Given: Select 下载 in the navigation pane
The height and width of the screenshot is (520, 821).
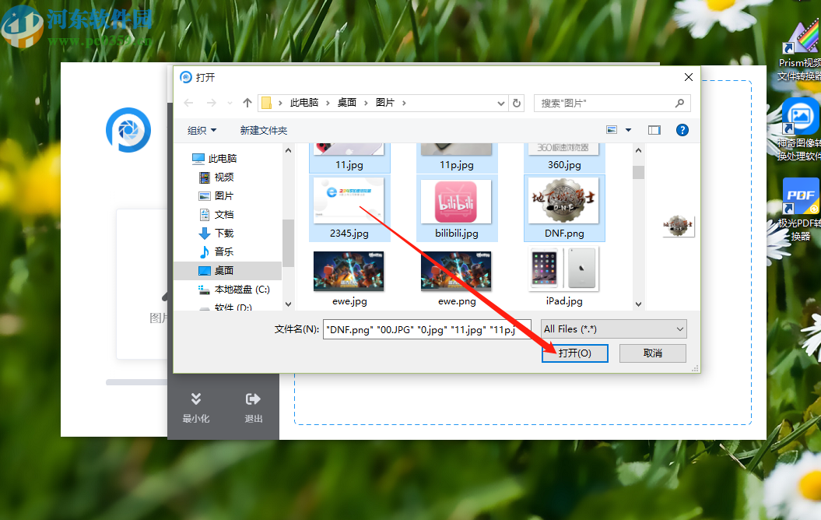Looking at the screenshot, I should point(216,233).
